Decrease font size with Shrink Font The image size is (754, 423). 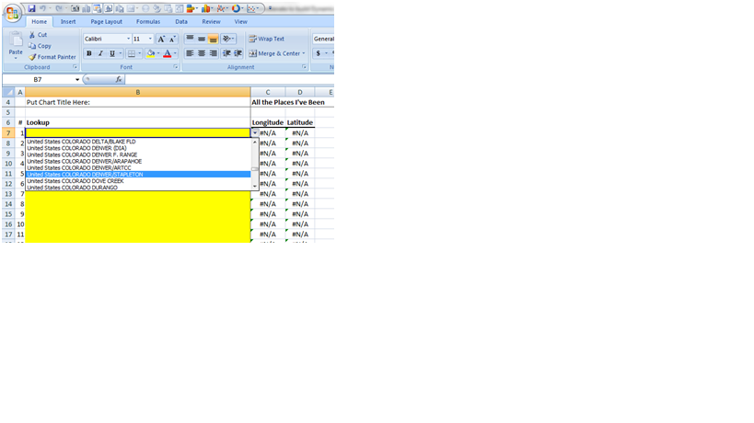[172, 39]
